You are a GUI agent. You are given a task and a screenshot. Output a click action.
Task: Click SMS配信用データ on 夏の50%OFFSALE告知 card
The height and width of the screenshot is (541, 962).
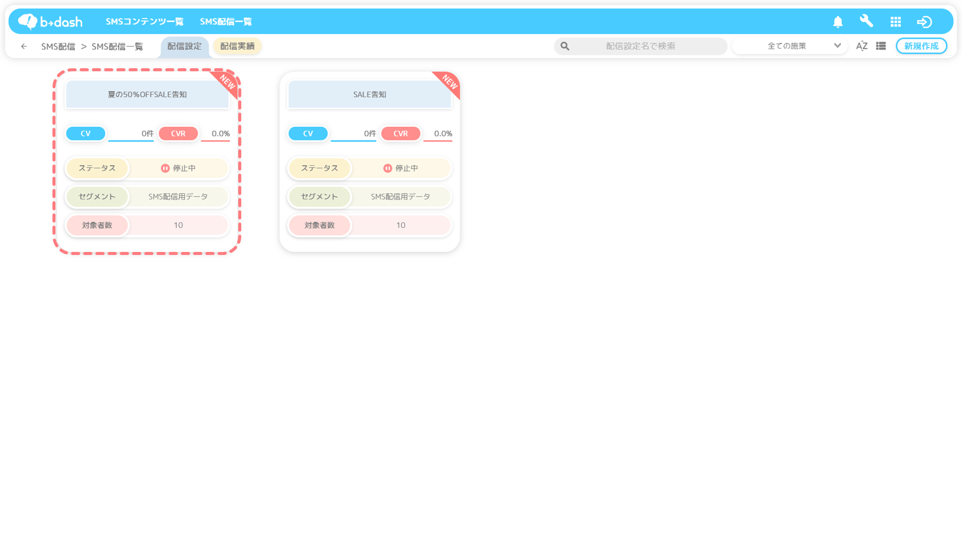click(178, 196)
